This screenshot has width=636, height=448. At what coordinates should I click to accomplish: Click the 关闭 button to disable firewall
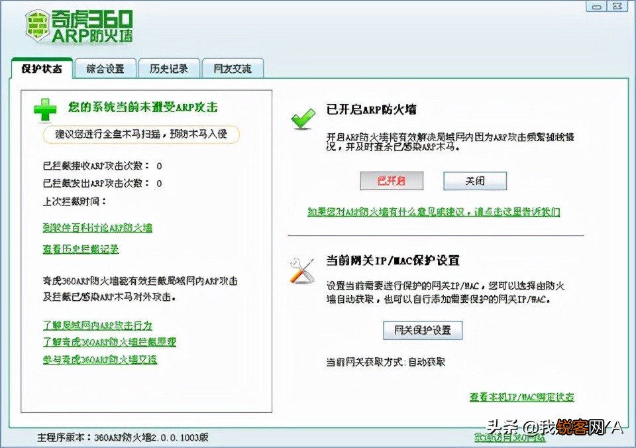tap(475, 180)
